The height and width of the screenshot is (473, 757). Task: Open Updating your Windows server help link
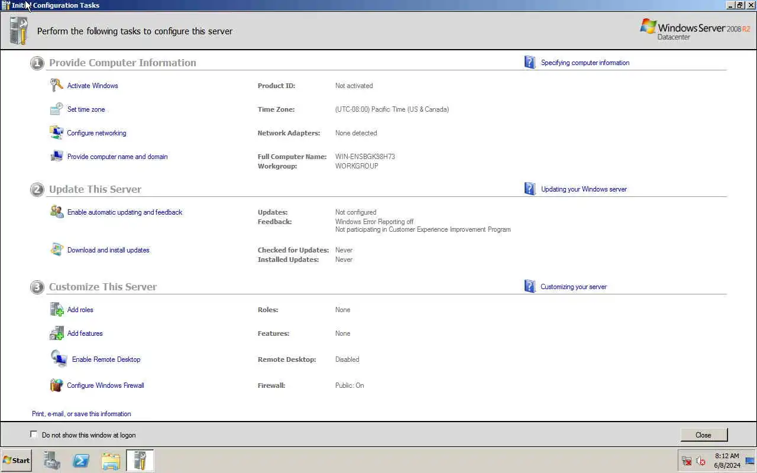coord(584,189)
